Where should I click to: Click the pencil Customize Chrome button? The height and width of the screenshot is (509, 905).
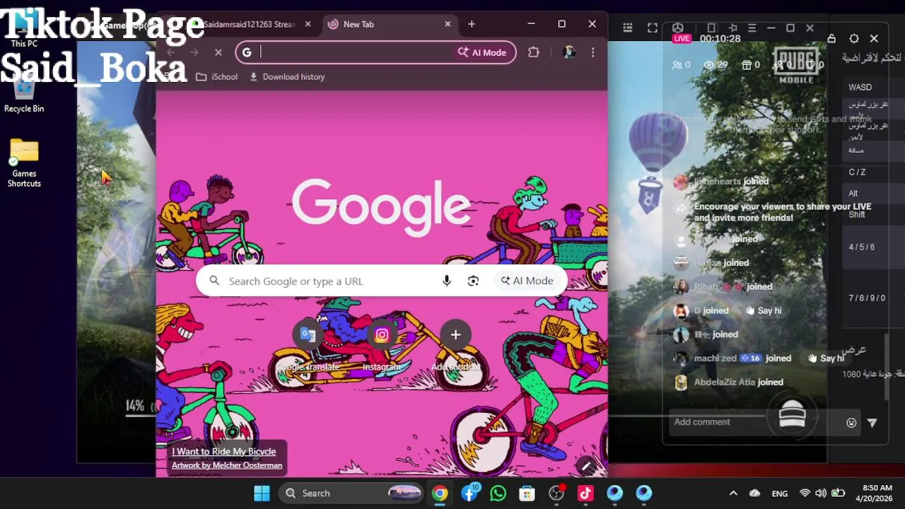pyautogui.click(x=585, y=464)
